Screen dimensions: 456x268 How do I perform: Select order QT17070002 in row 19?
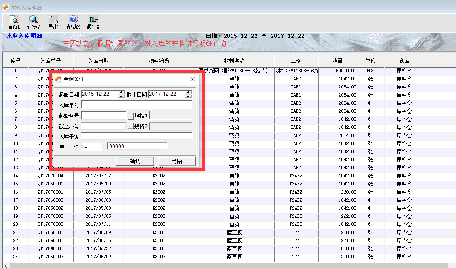(x=51, y=217)
